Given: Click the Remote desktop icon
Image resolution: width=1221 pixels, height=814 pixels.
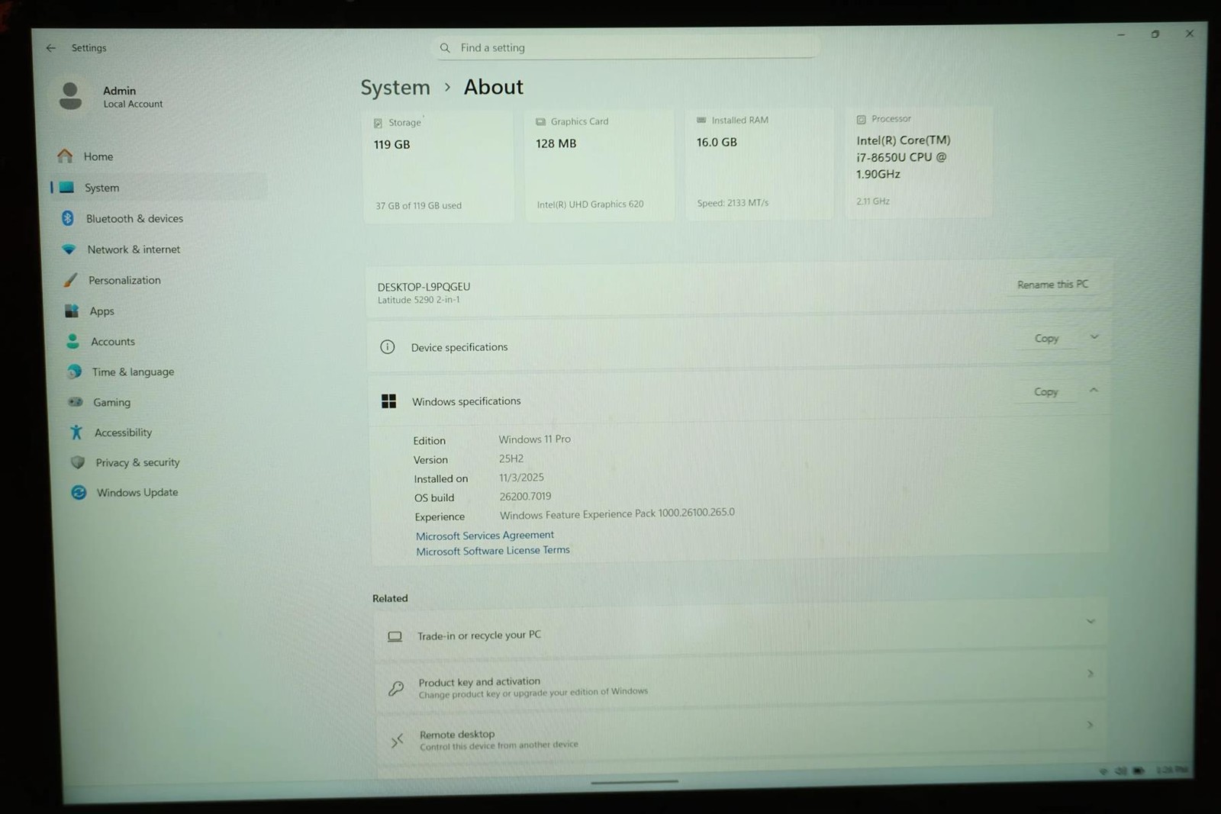Looking at the screenshot, I should pos(397,740).
